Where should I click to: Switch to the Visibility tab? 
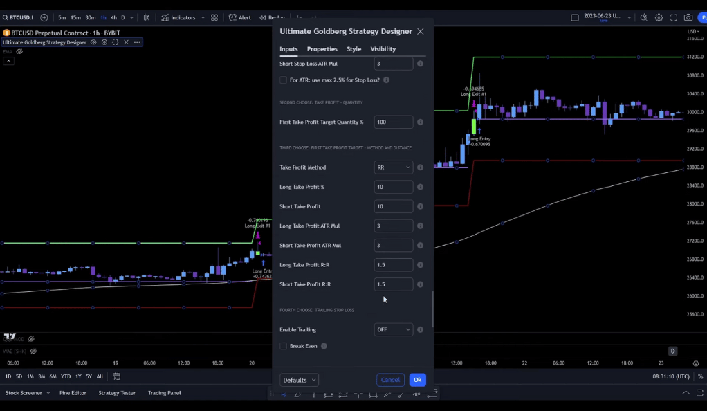coord(383,48)
